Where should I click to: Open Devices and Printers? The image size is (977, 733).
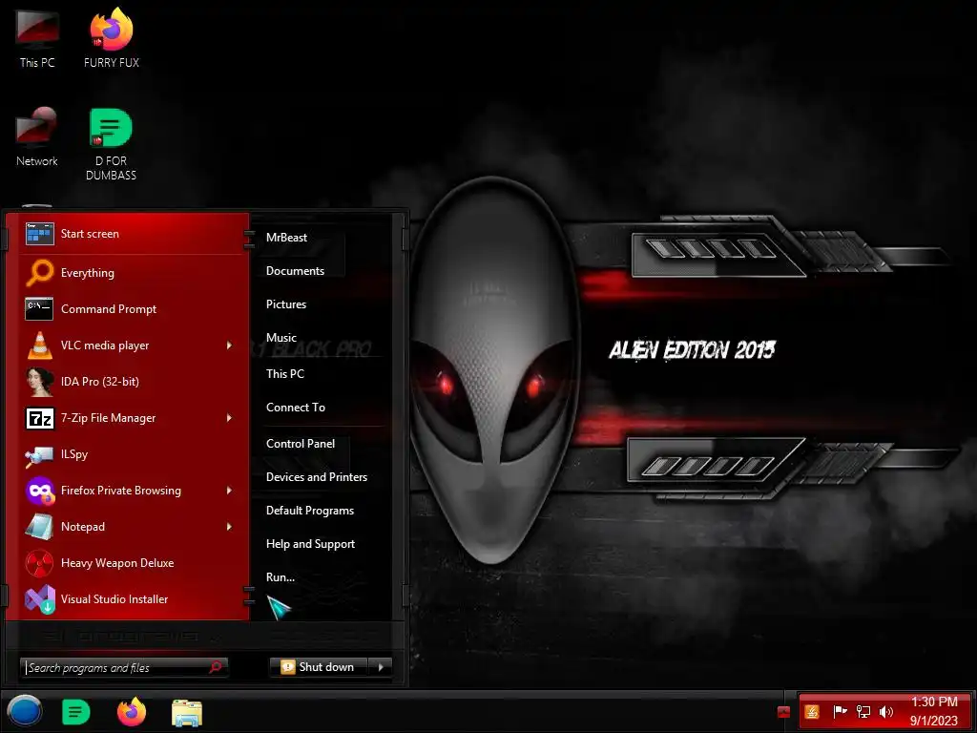pyautogui.click(x=317, y=477)
